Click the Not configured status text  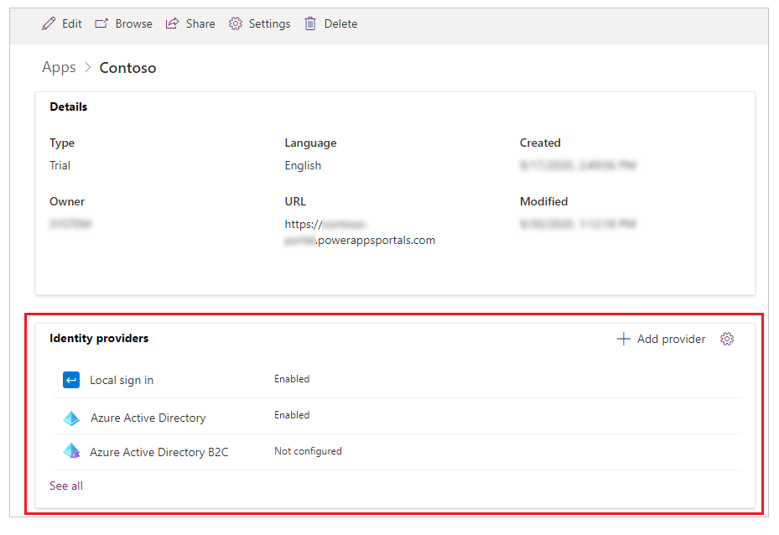pyautogui.click(x=308, y=451)
